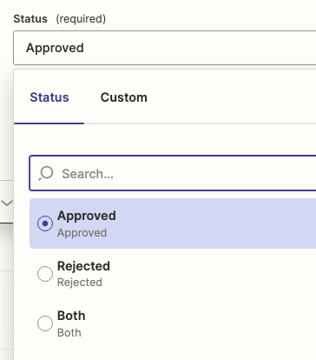Click the gray Approved subtitle text
Image resolution: width=316 pixels, height=360 pixels.
pyautogui.click(x=82, y=233)
